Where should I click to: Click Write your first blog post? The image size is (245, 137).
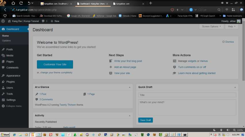coord(128,61)
